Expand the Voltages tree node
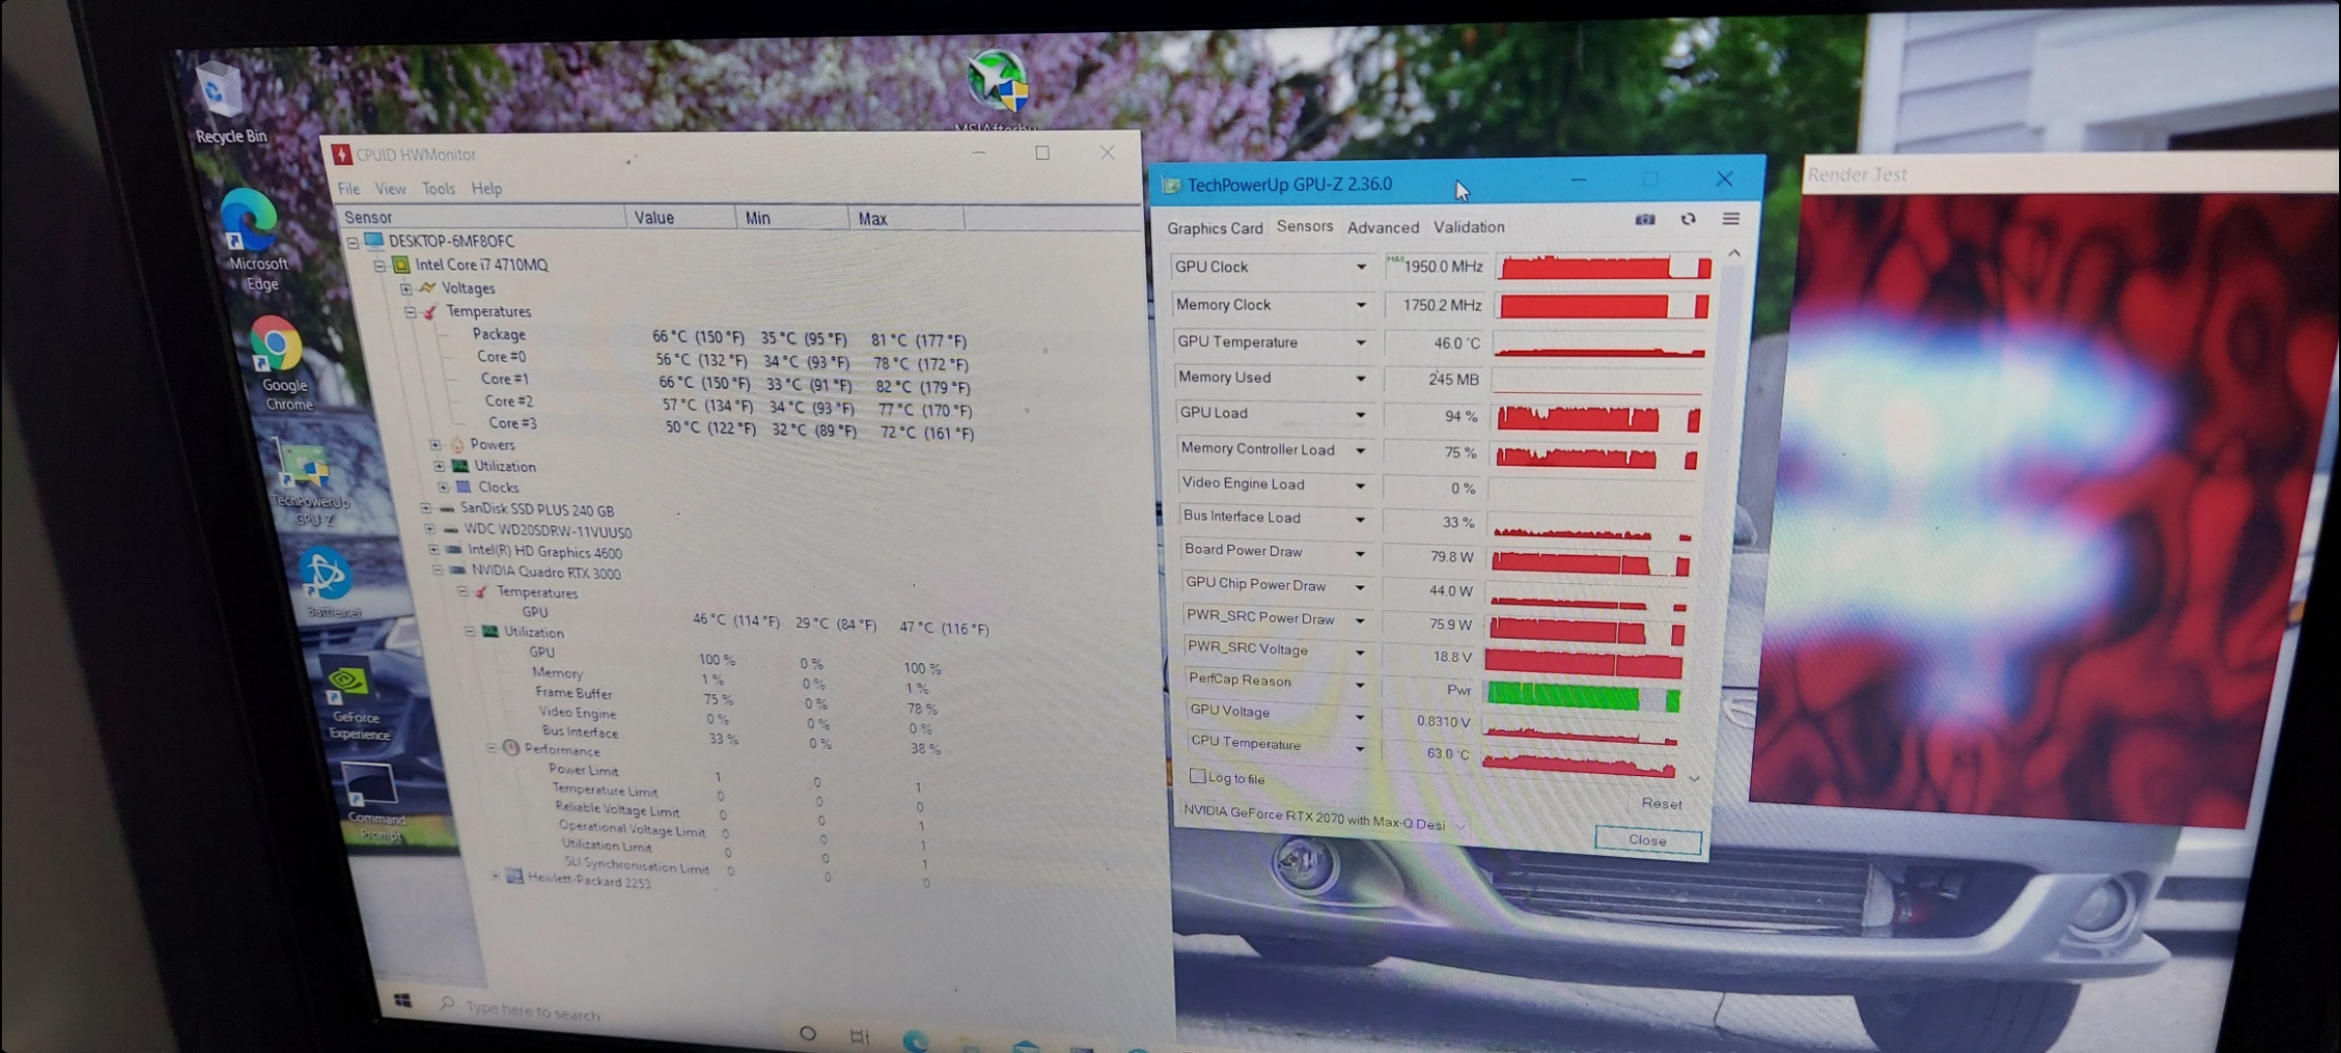 (x=406, y=290)
